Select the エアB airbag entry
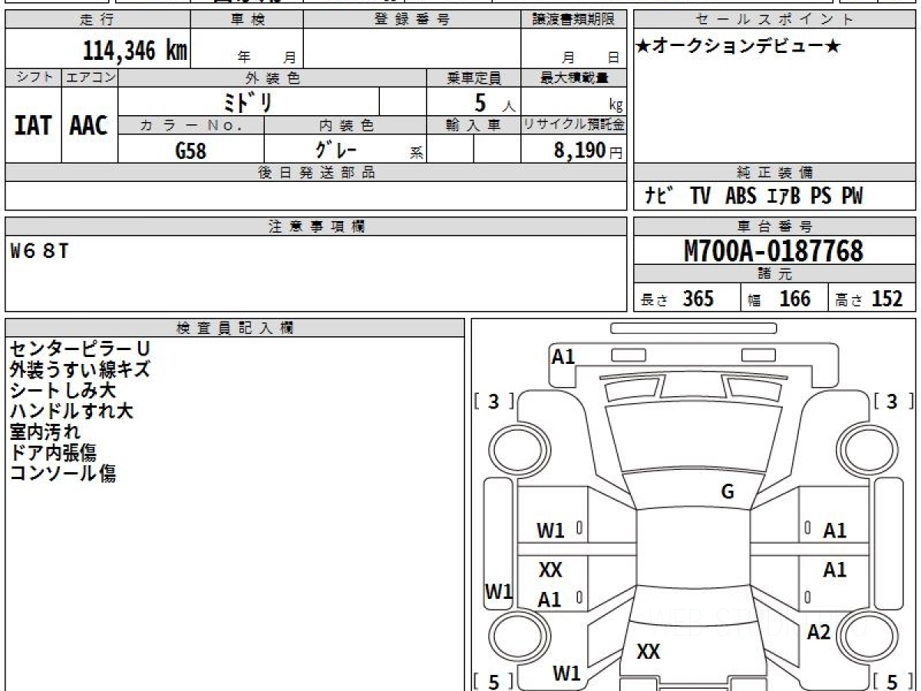Viewport: 921px width, 691px height. (783, 197)
